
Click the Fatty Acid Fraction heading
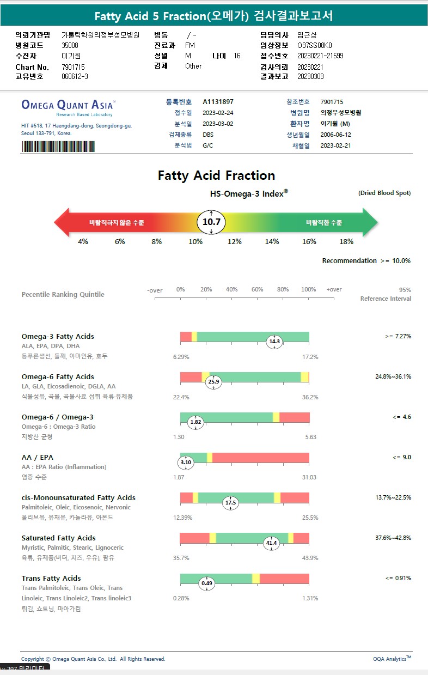[216, 175]
